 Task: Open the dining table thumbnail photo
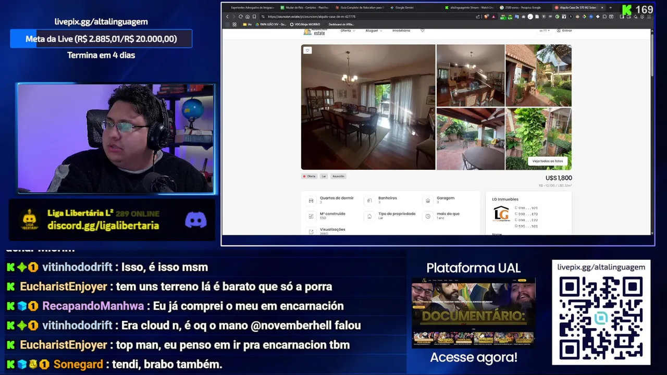pos(471,76)
